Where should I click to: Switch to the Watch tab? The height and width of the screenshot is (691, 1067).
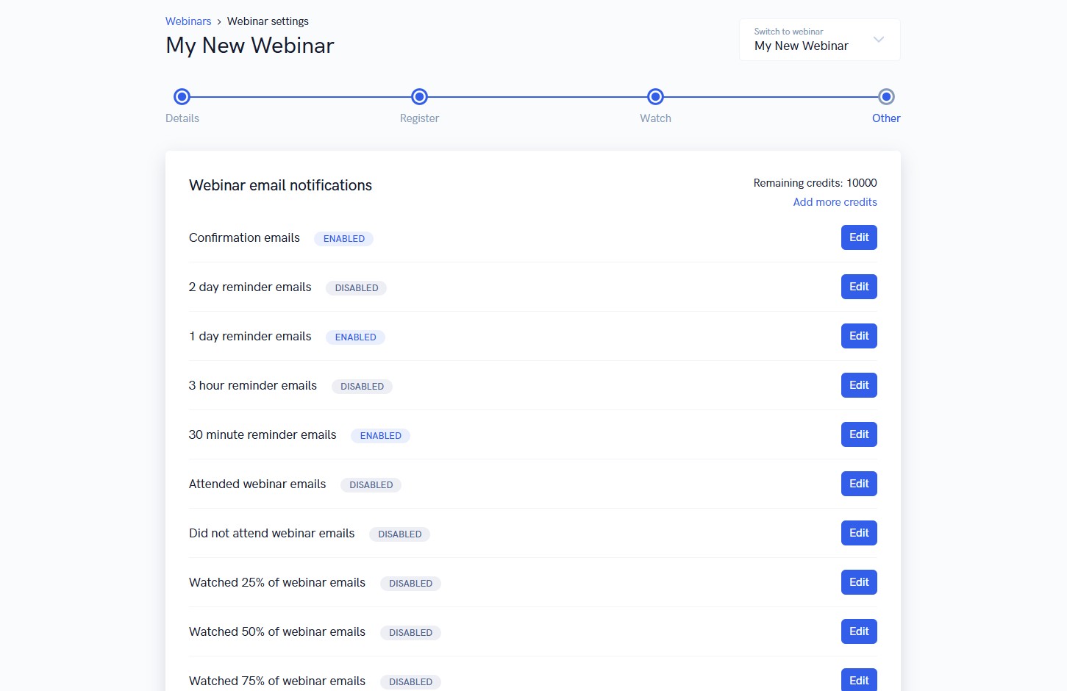[x=655, y=118]
